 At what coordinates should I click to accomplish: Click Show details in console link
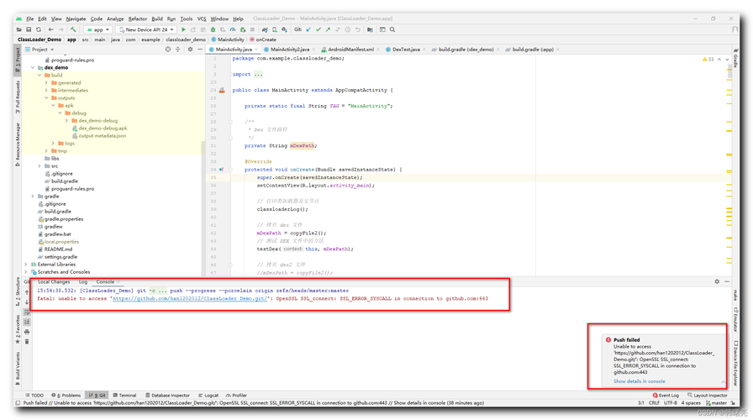pyautogui.click(x=639, y=381)
